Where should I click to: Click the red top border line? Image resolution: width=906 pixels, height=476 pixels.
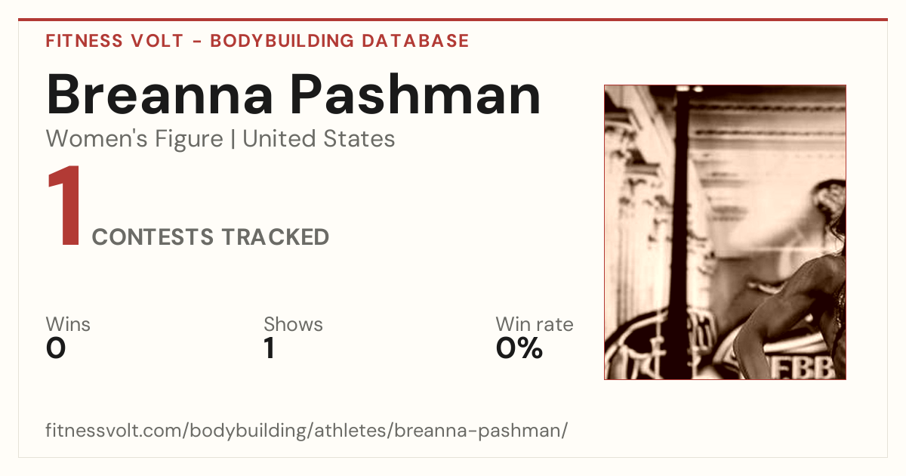tap(453, 20)
